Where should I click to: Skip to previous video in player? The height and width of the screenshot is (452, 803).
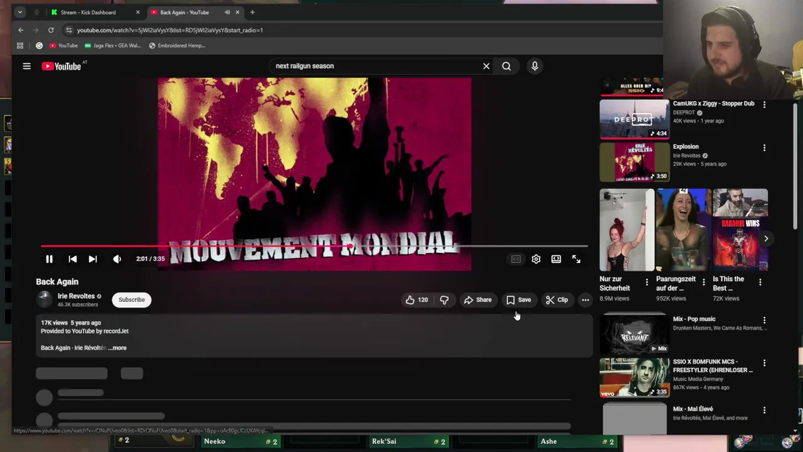73,259
